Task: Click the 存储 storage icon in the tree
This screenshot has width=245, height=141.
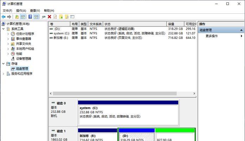Action: [x=8, y=64]
